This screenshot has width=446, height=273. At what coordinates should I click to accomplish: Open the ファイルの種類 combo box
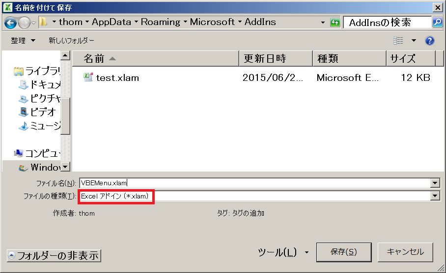point(259,196)
